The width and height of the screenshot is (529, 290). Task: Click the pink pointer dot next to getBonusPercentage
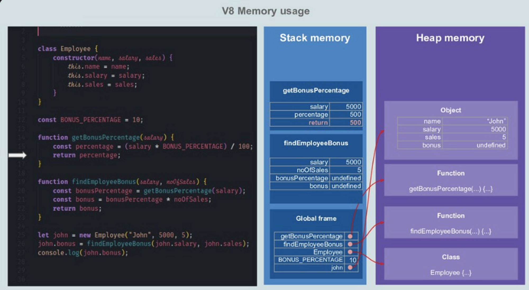[x=350, y=236]
